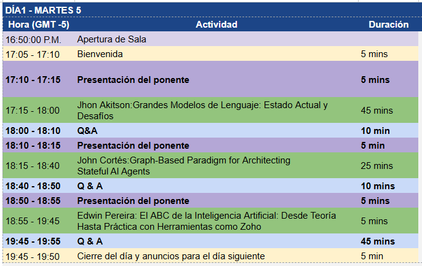Select the Q&A cell at 18:00
This screenshot has width=422, height=266.
[x=217, y=131]
